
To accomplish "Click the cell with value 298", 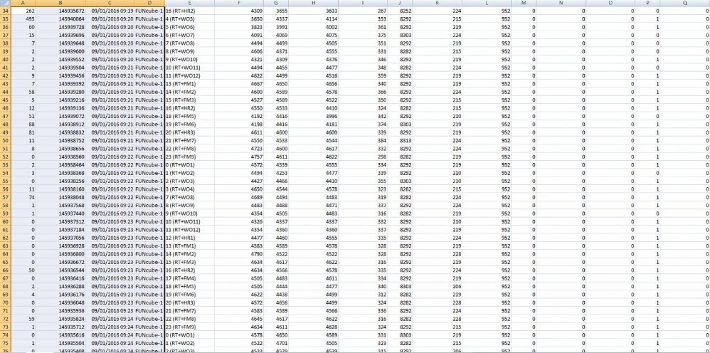I will click(x=363, y=157).
